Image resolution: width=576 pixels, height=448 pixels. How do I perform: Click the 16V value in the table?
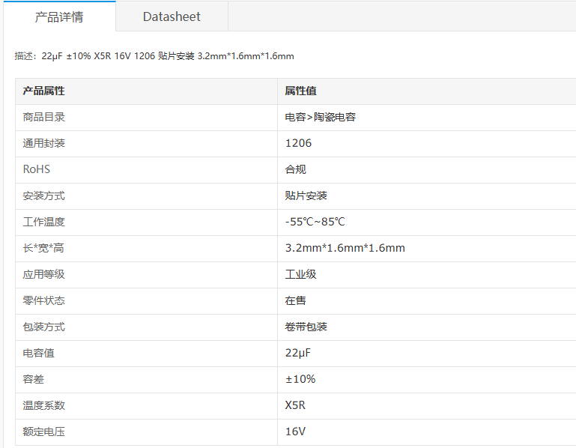[295, 432]
